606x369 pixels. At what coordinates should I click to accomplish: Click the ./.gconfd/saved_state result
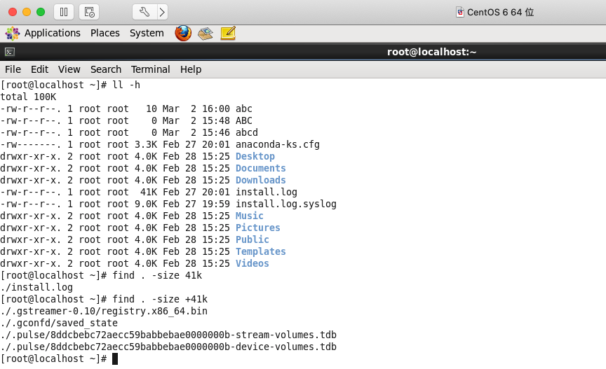59,323
